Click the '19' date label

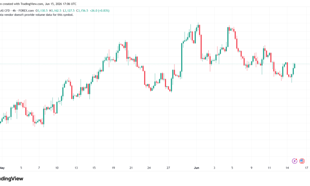coord(113,168)
